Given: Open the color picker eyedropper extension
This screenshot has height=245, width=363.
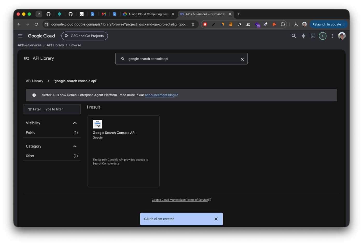Looking at the screenshot, I should (x=266, y=24).
